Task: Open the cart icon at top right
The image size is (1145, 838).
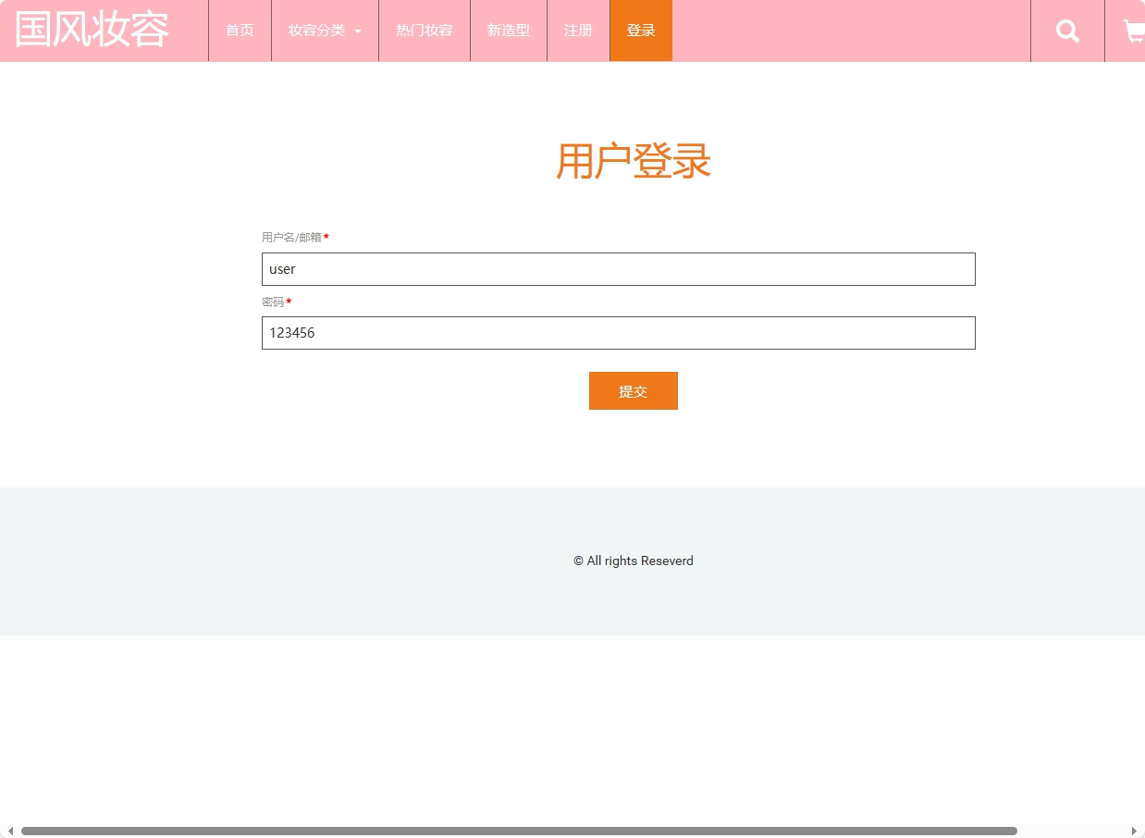Action: click(x=1135, y=31)
